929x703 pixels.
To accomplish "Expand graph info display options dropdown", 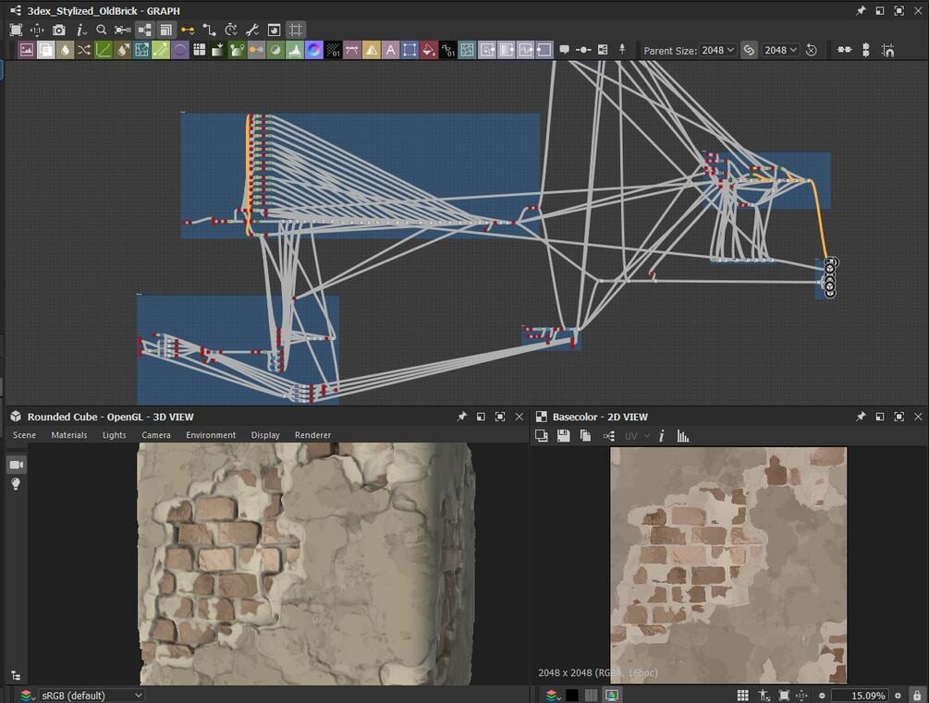I will 81,30.
